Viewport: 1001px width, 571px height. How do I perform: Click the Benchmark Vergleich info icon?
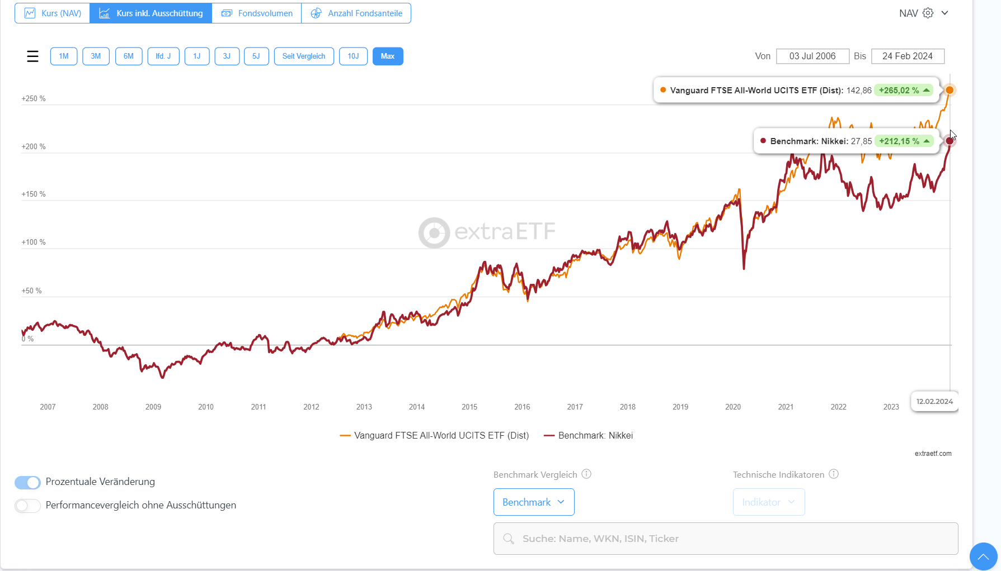(586, 474)
